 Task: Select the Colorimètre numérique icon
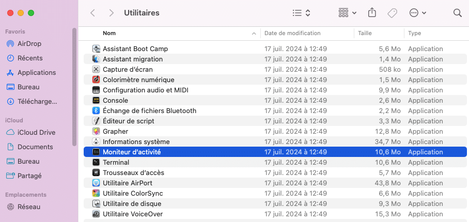(96, 80)
